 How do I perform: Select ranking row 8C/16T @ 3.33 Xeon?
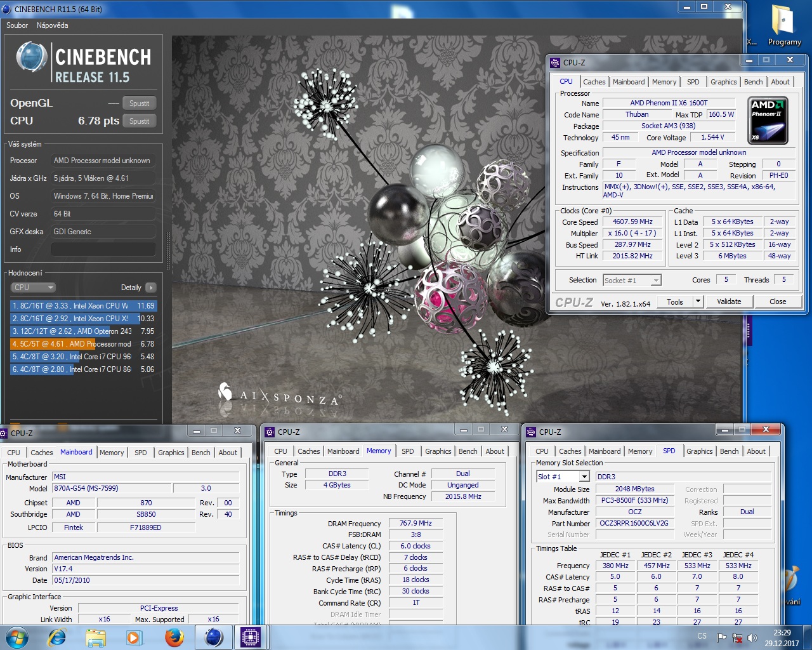(x=83, y=306)
